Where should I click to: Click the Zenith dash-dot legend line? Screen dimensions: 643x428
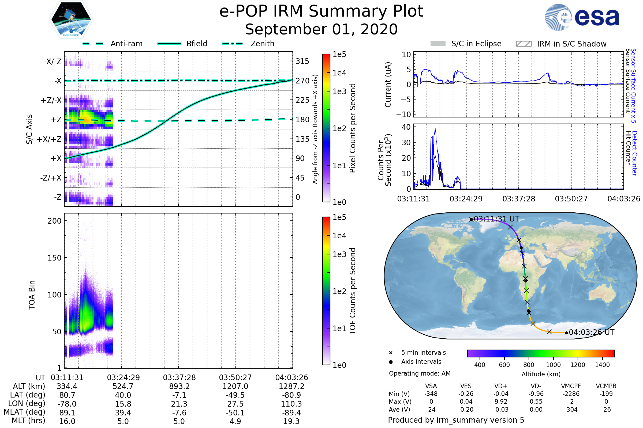click(x=233, y=44)
